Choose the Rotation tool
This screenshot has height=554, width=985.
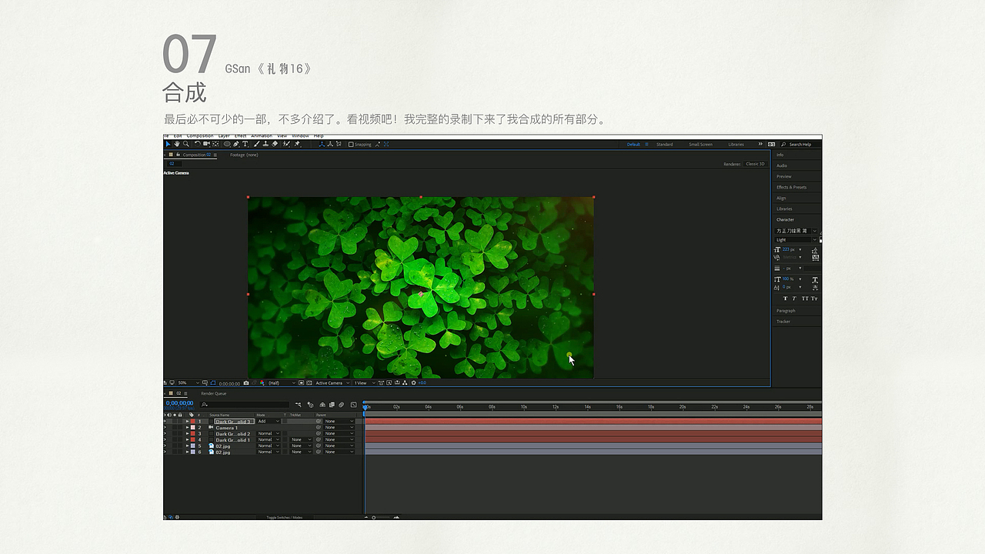[197, 144]
